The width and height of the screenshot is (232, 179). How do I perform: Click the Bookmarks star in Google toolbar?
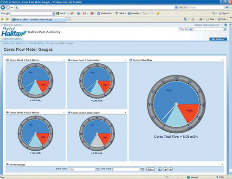click(99, 13)
